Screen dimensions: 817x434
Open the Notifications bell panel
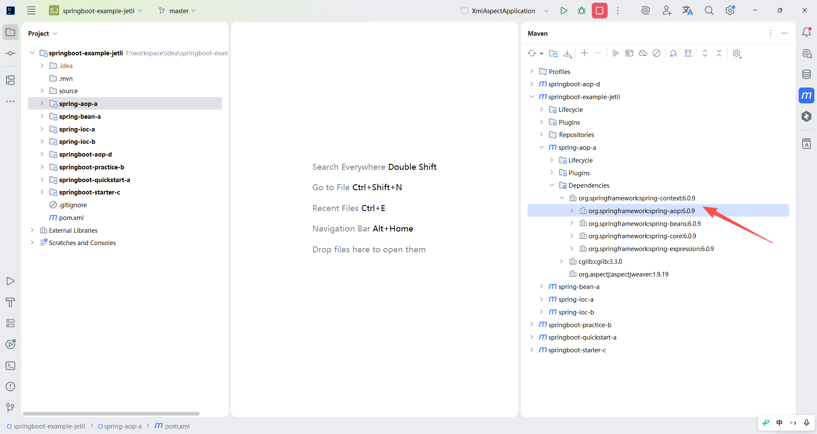pyautogui.click(x=806, y=32)
